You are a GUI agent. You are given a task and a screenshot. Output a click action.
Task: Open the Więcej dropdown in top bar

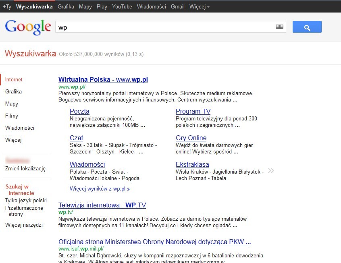[200, 7]
